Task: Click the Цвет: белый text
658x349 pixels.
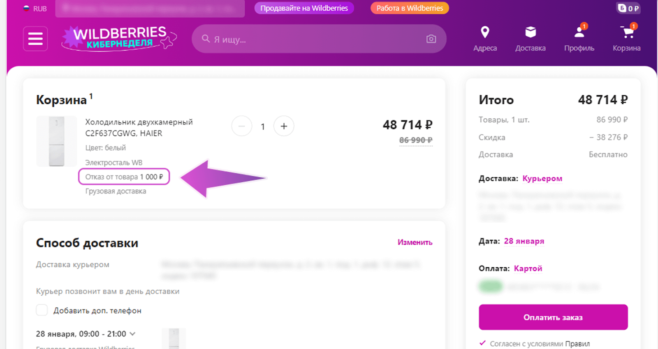Action: click(106, 148)
